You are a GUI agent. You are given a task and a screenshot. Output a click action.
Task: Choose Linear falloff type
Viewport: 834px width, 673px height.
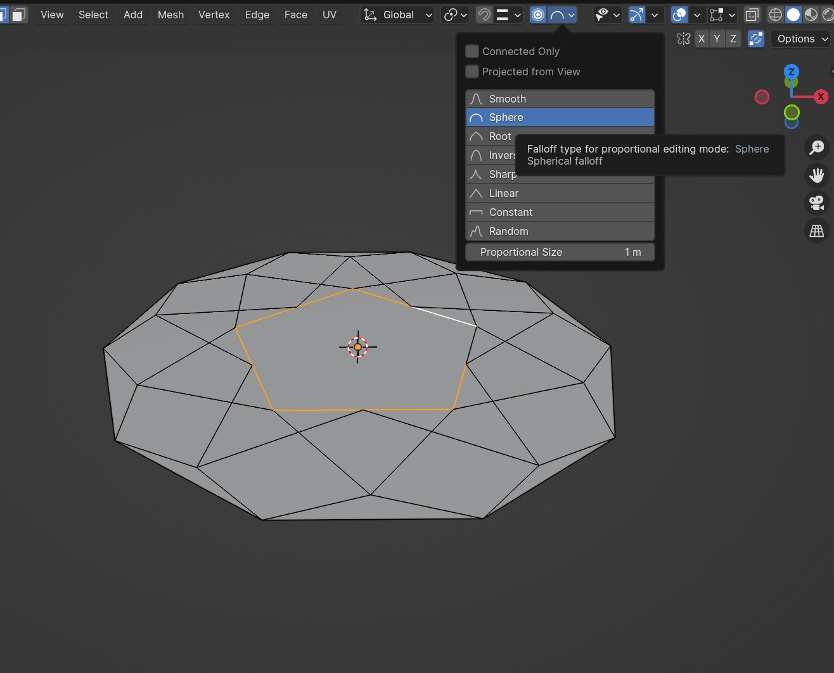point(560,193)
